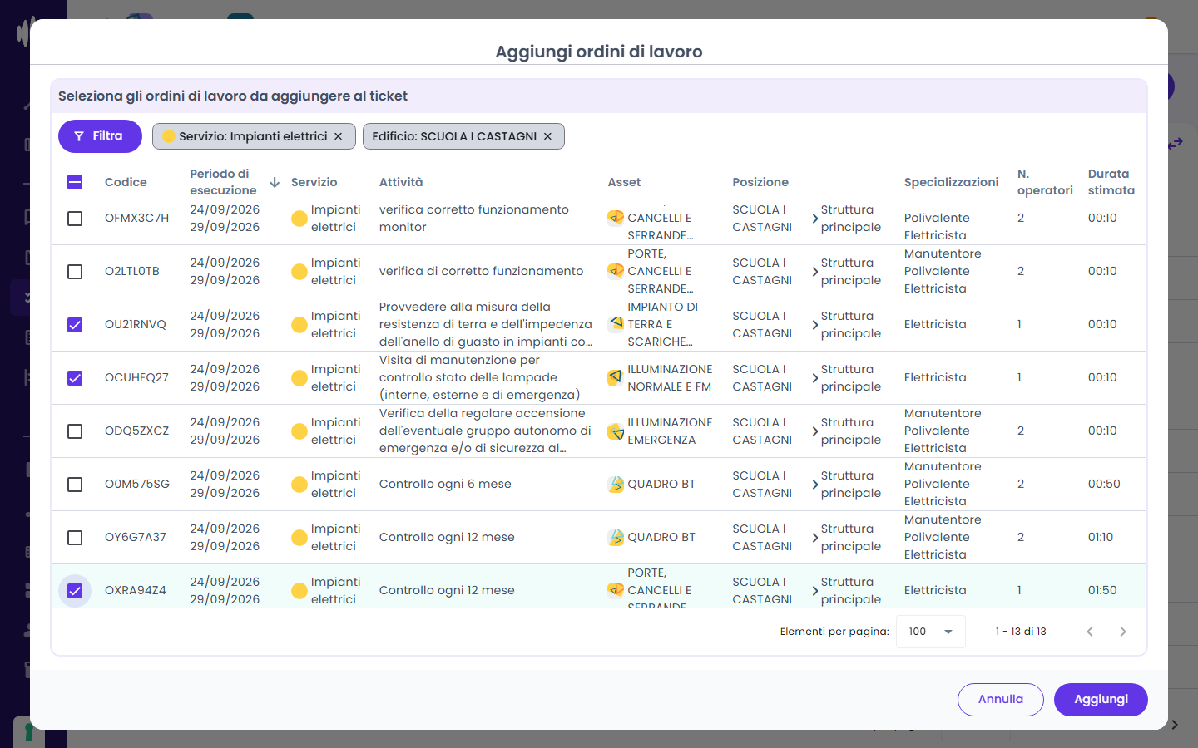Click the Specializzazioni column header
This screenshot has width=1198, height=748.
point(951,182)
